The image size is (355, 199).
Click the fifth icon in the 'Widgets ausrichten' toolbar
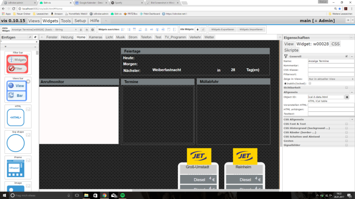(146, 30)
